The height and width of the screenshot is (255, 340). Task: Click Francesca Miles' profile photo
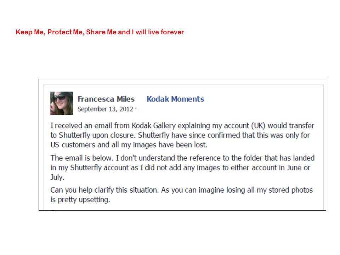click(x=62, y=103)
